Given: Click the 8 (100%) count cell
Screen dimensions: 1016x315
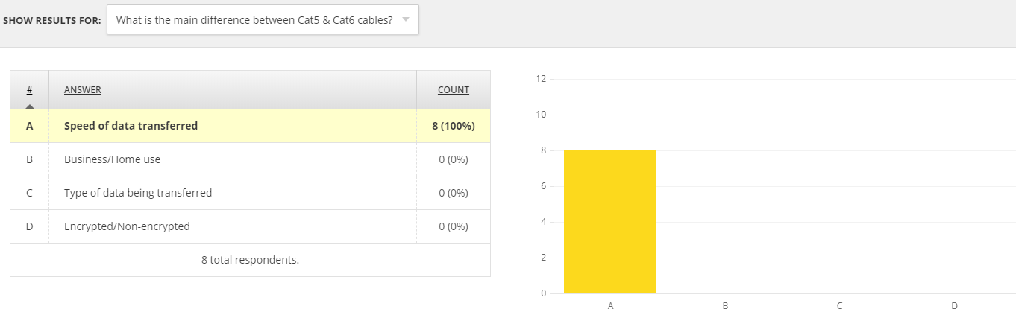Looking at the screenshot, I should click(x=454, y=126).
